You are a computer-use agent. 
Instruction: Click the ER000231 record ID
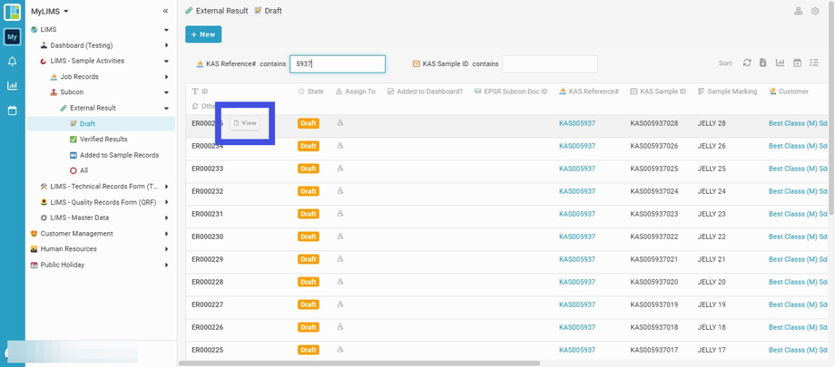pyautogui.click(x=207, y=214)
